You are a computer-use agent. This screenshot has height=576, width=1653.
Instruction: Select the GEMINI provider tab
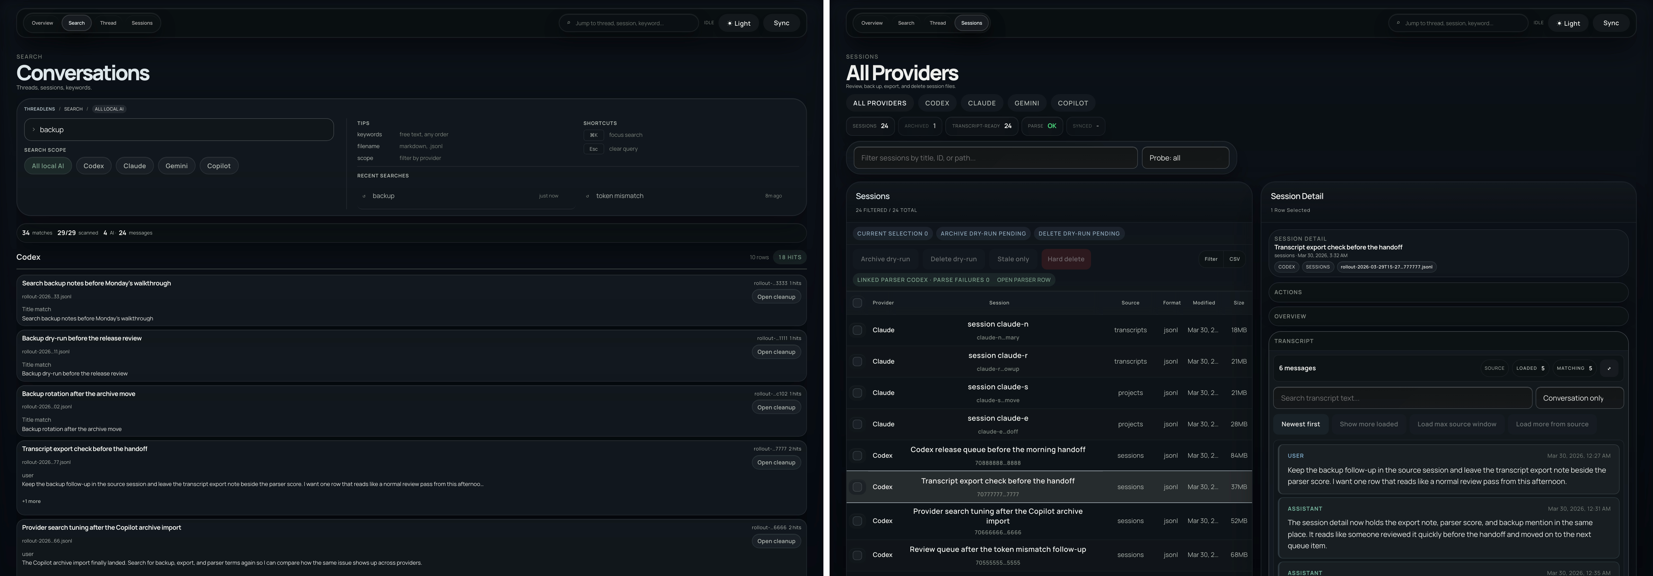tap(1026, 103)
